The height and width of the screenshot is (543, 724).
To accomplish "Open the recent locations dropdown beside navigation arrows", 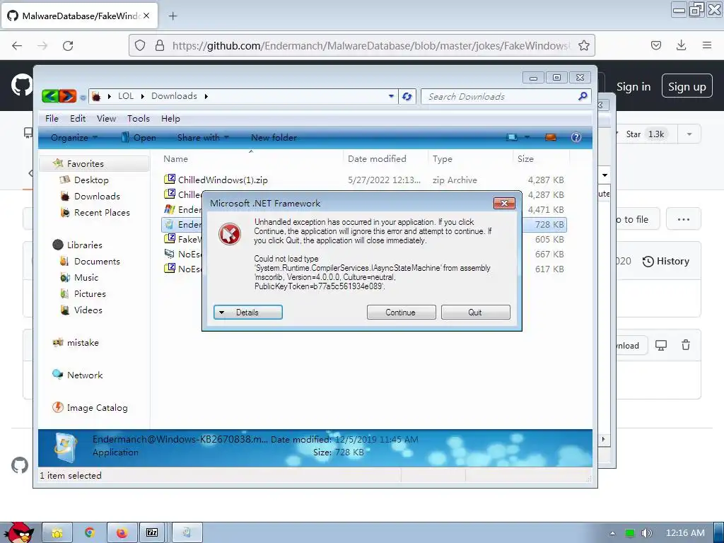I will pyautogui.click(x=83, y=98).
